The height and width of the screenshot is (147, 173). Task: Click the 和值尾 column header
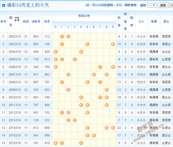[125, 21]
